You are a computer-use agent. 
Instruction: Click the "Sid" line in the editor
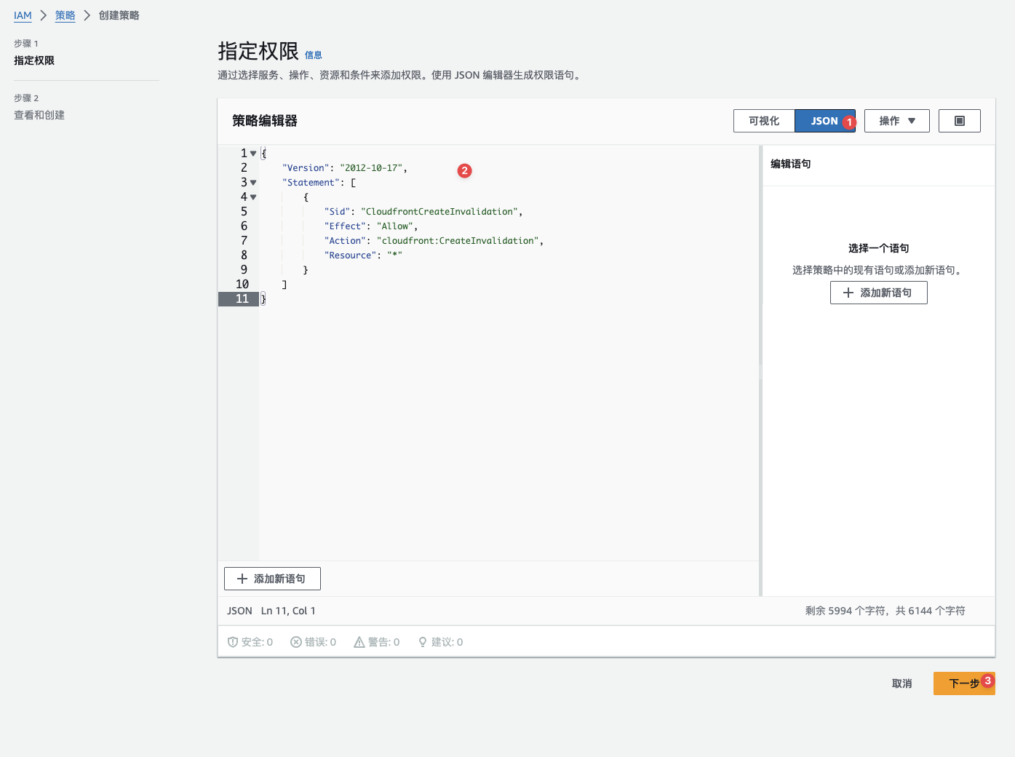(x=423, y=212)
